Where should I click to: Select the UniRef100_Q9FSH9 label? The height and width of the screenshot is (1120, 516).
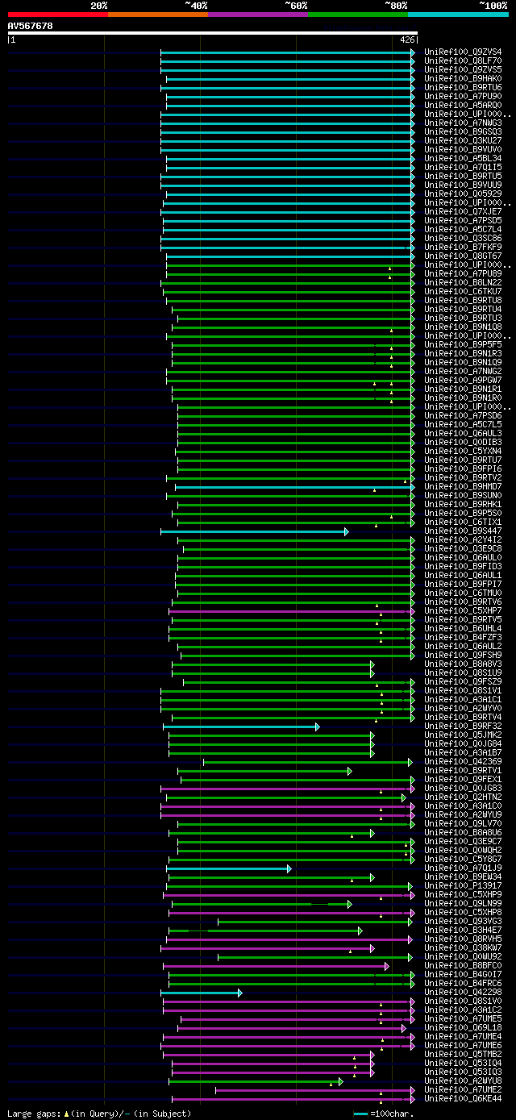(x=464, y=655)
